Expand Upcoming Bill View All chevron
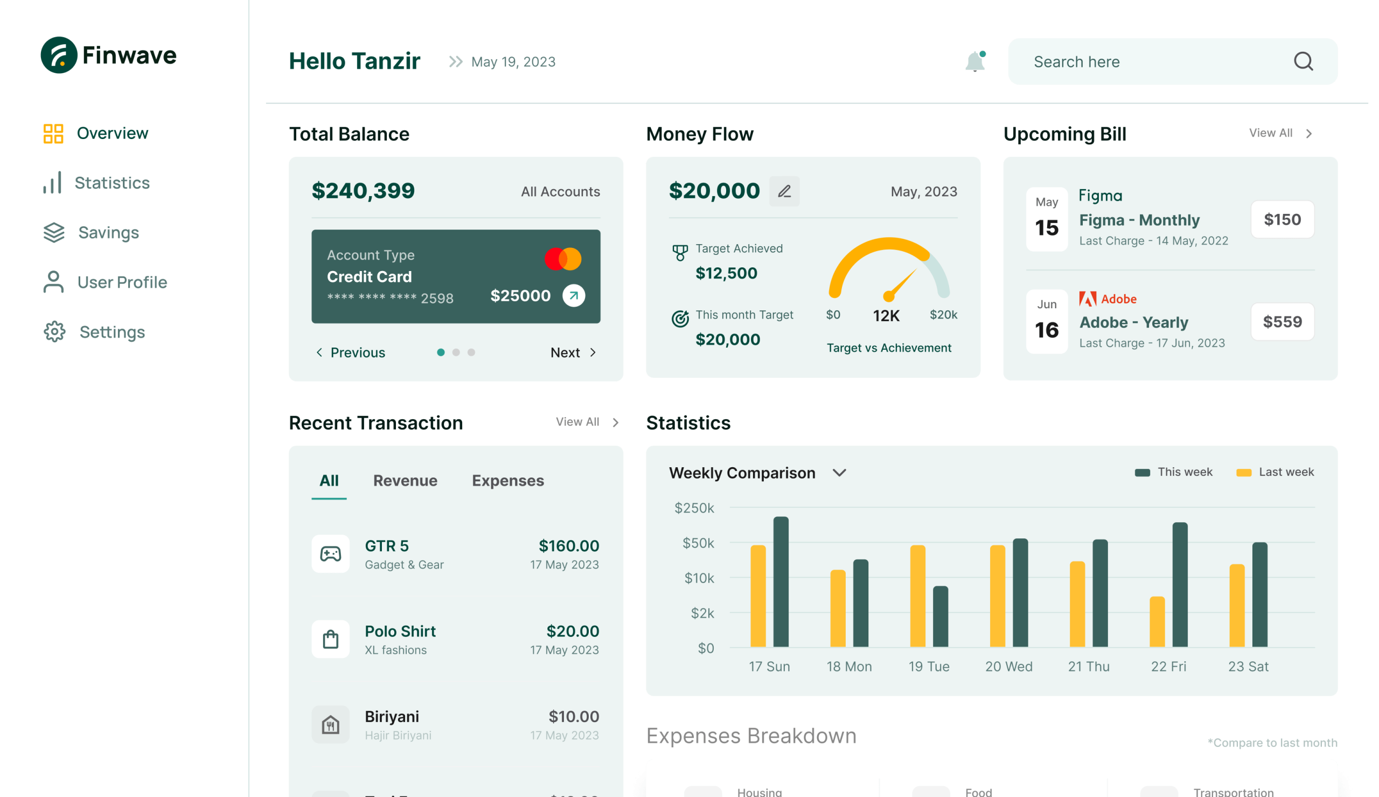The height and width of the screenshot is (797, 1379). (1308, 134)
